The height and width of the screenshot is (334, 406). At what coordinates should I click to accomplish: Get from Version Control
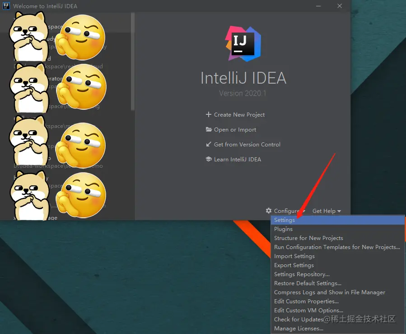(247, 145)
